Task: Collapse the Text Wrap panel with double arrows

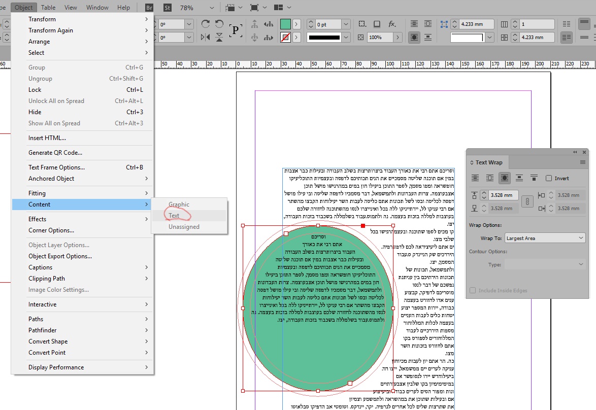Action: 575,152
